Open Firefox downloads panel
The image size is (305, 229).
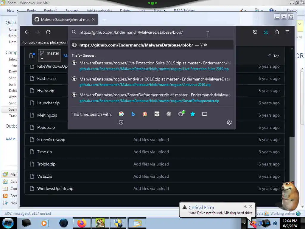[266, 32]
